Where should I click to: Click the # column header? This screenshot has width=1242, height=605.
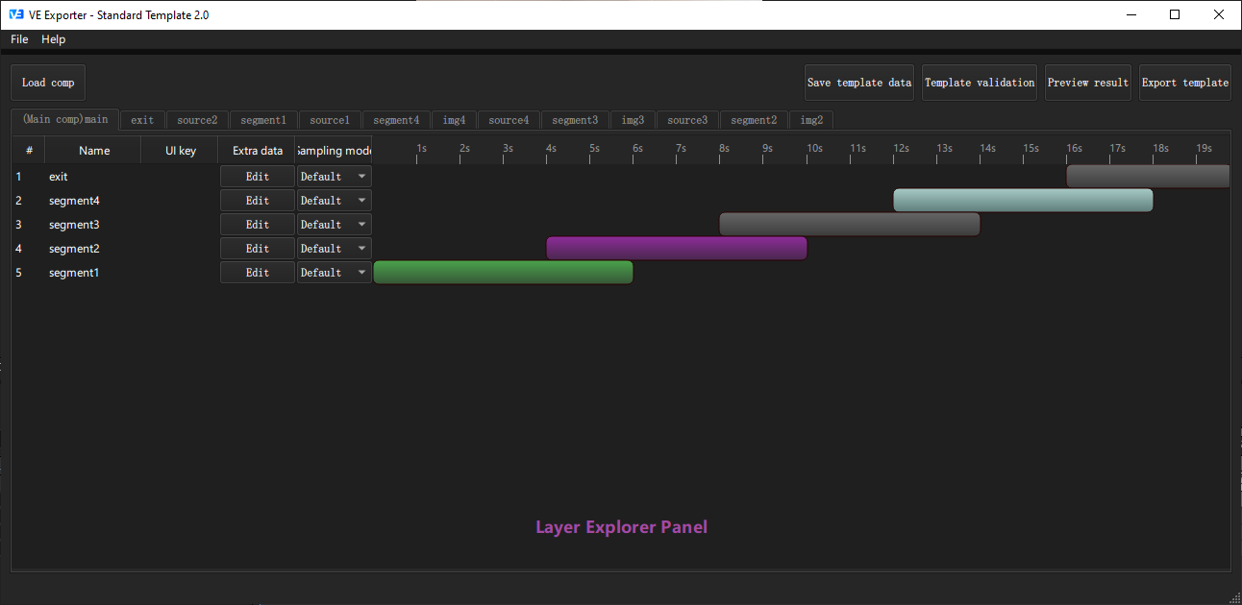[x=29, y=151]
